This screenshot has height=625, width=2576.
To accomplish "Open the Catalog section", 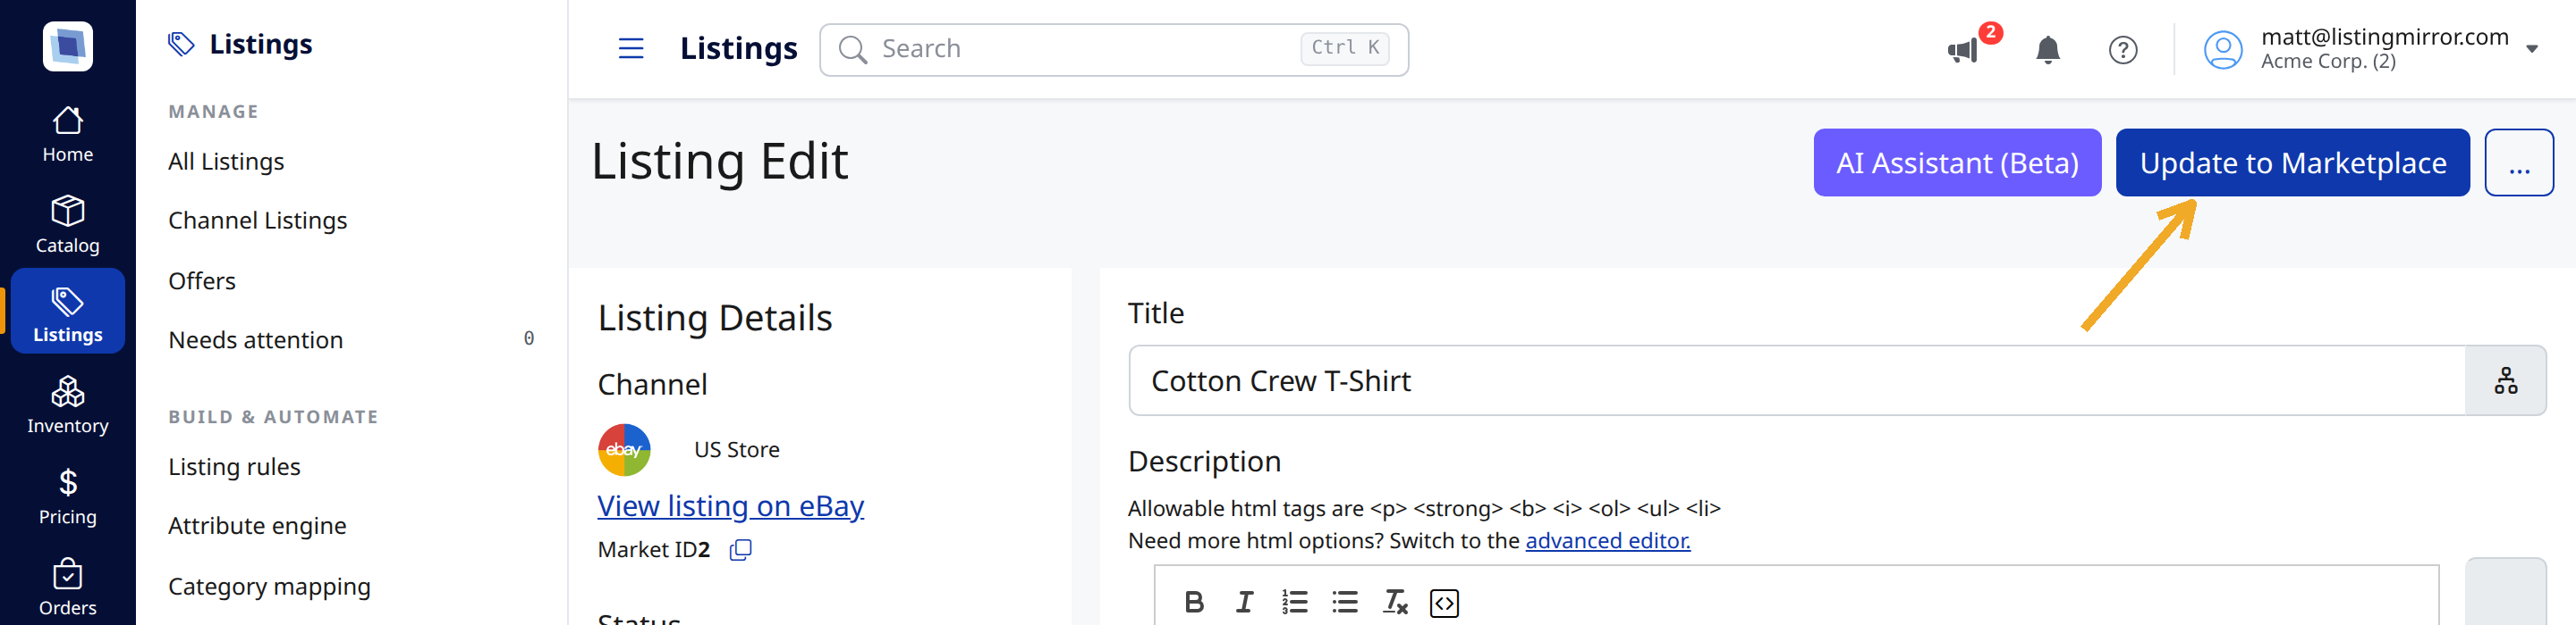I will pos(68,225).
